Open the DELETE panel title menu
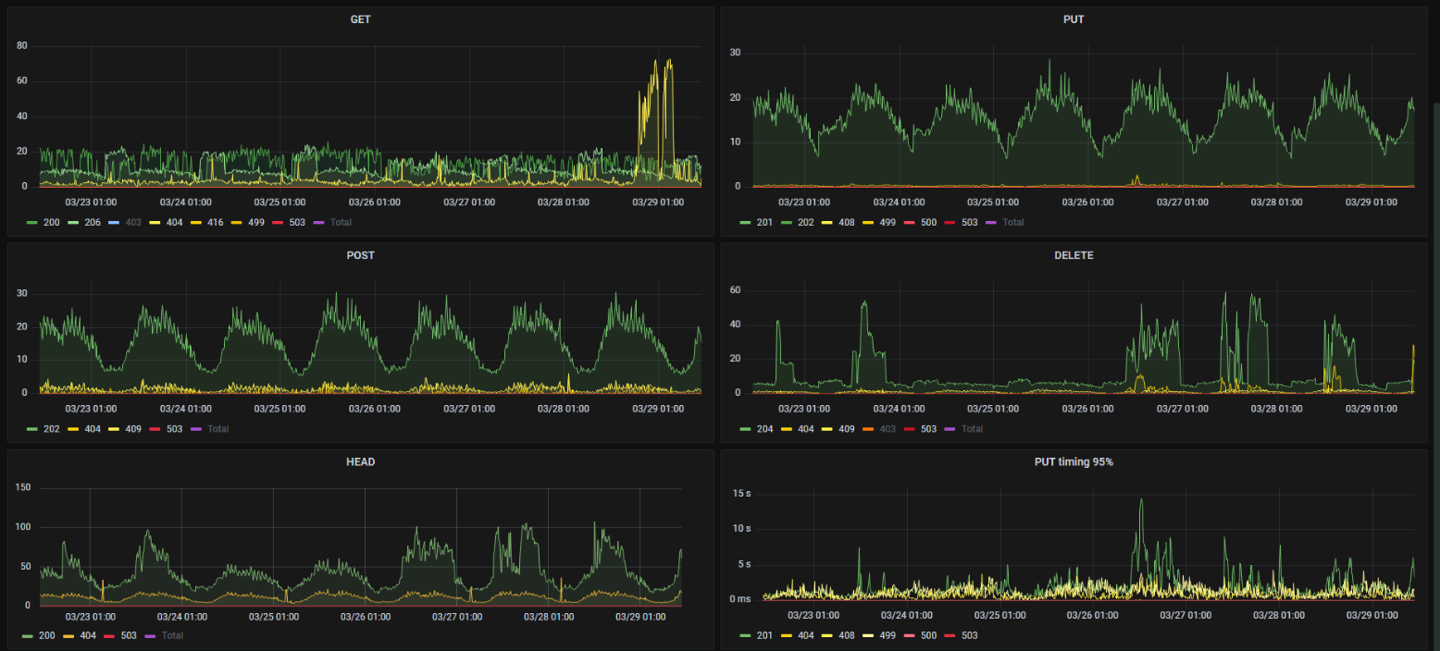Image resolution: width=1440 pixels, height=651 pixels. point(1074,255)
